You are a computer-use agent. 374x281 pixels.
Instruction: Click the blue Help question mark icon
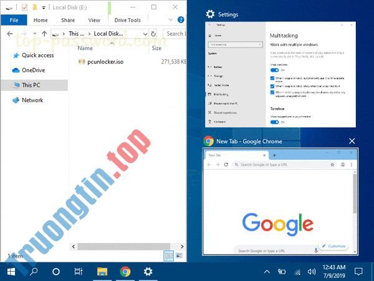click(181, 19)
